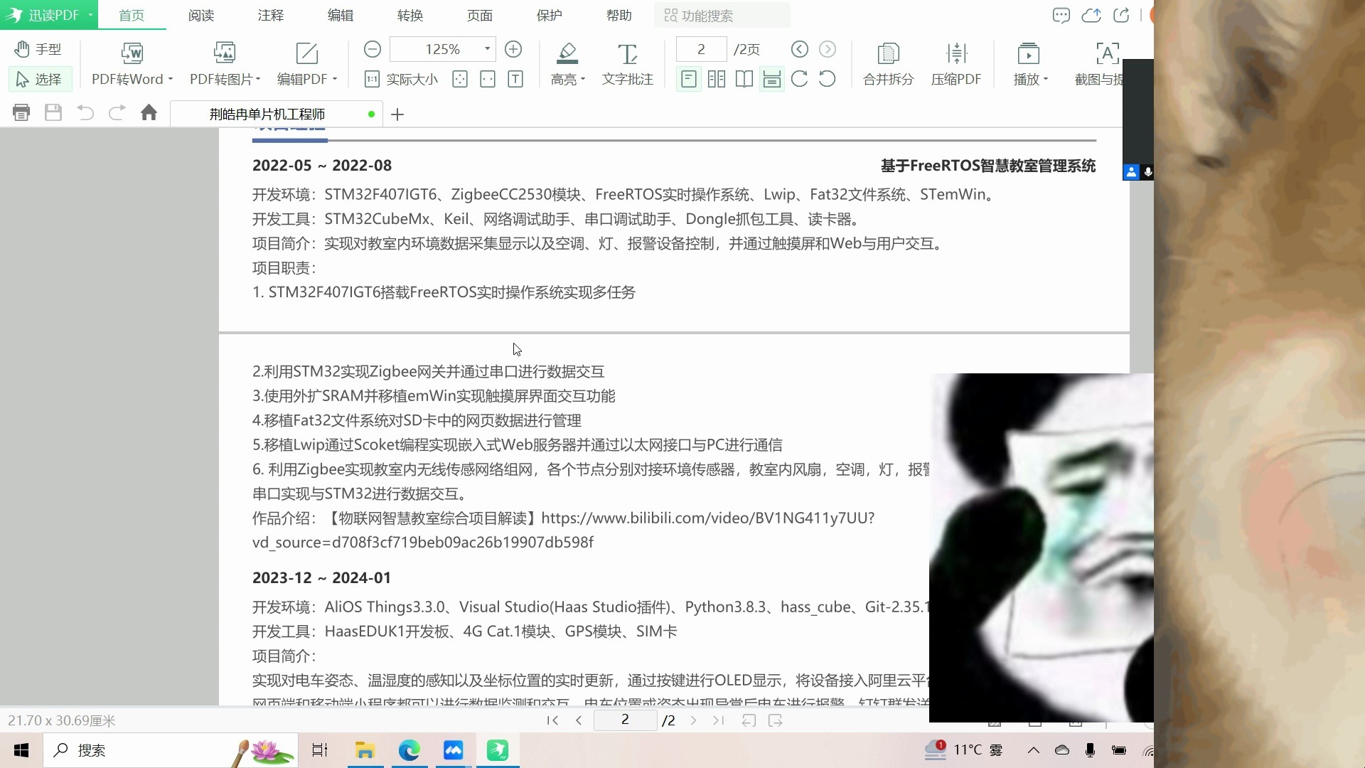
Task: Open Microsoft Edge from the taskbar
Action: (x=409, y=750)
